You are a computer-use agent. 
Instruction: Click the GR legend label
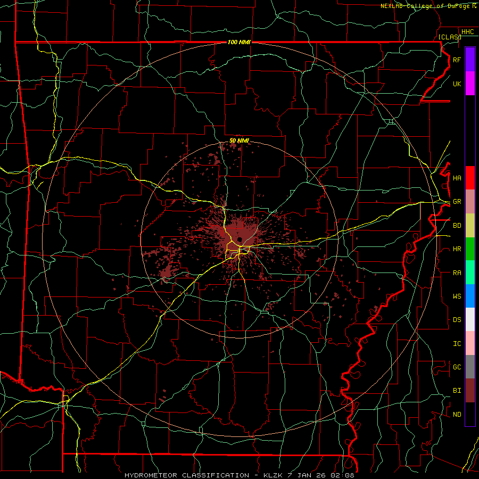click(457, 202)
